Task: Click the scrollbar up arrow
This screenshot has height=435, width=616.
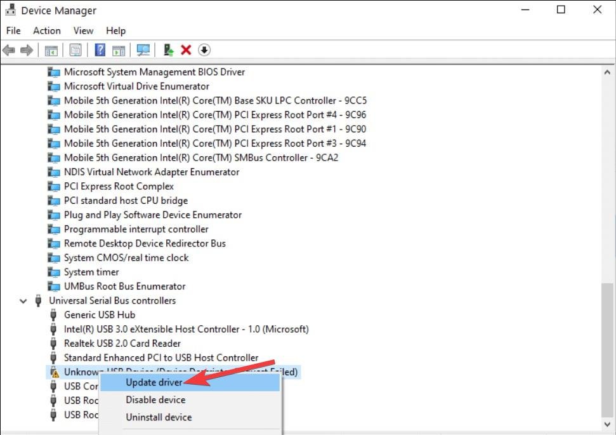Action: pyautogui.click(x=607, y=72)
